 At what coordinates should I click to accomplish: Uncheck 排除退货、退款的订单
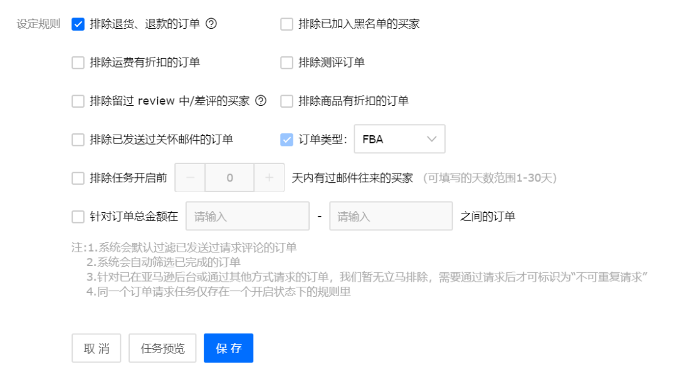click(78, 24)
